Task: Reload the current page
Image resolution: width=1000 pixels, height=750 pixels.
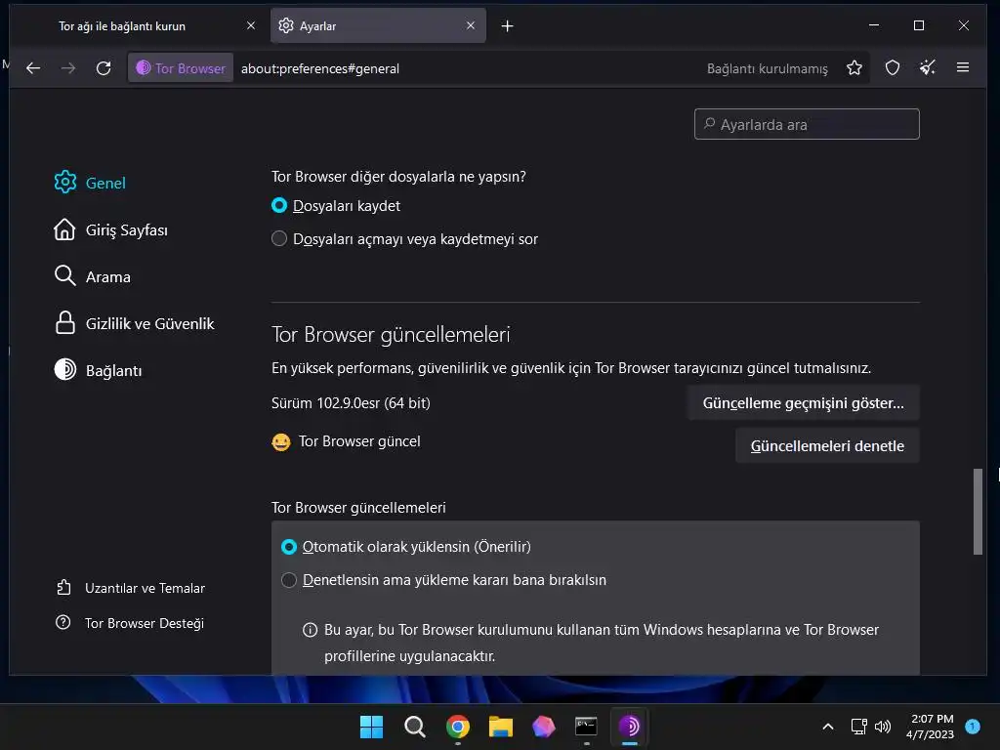Action: coord(104,68)
